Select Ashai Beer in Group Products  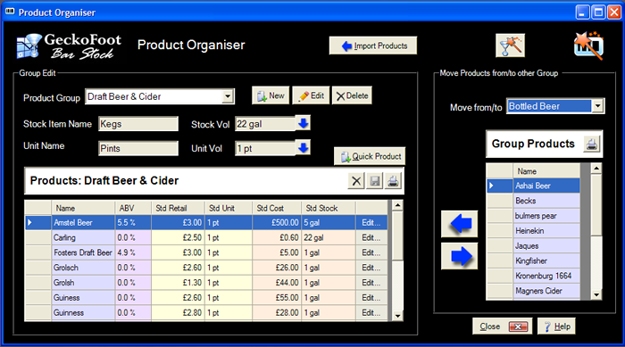coord(546,186)
